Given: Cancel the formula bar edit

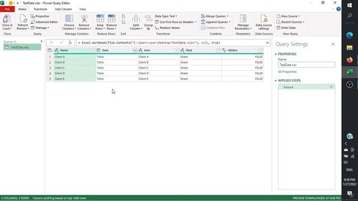Looking at the screenshot, I should click(x=51, y=42).
